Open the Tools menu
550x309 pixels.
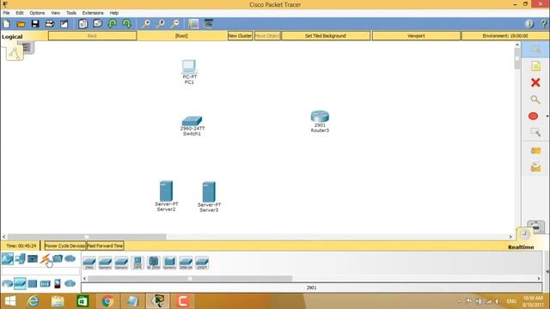click(71, 13)
